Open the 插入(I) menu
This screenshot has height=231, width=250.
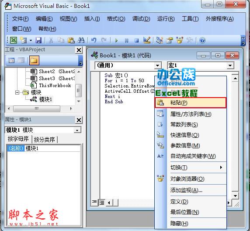(92, 19)
